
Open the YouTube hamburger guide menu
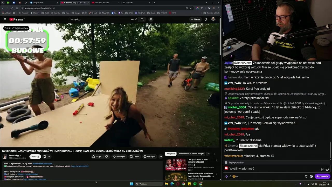click(5, 19)
